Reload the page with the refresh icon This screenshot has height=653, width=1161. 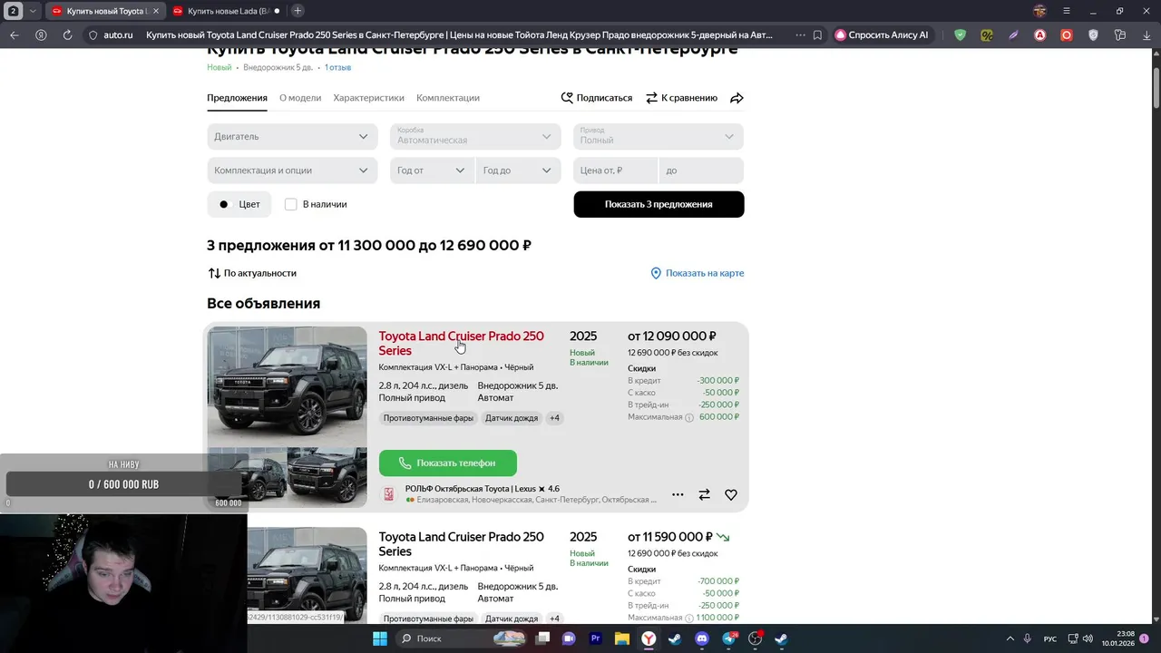[67, 34]
